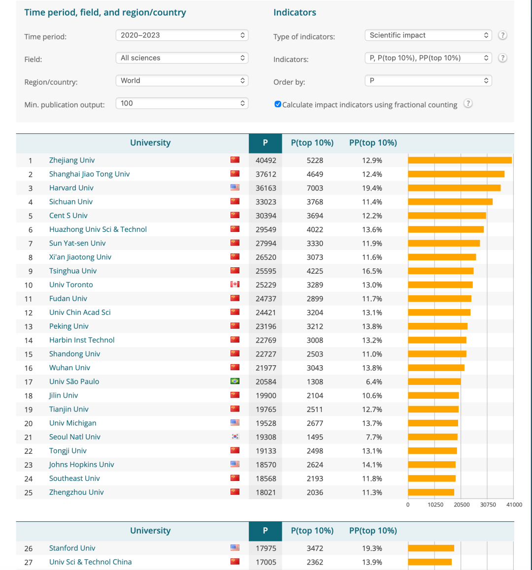This screenshot has width=532, height=570.
Task: Open Tsinghua Univ link
Action: [73, 271]
